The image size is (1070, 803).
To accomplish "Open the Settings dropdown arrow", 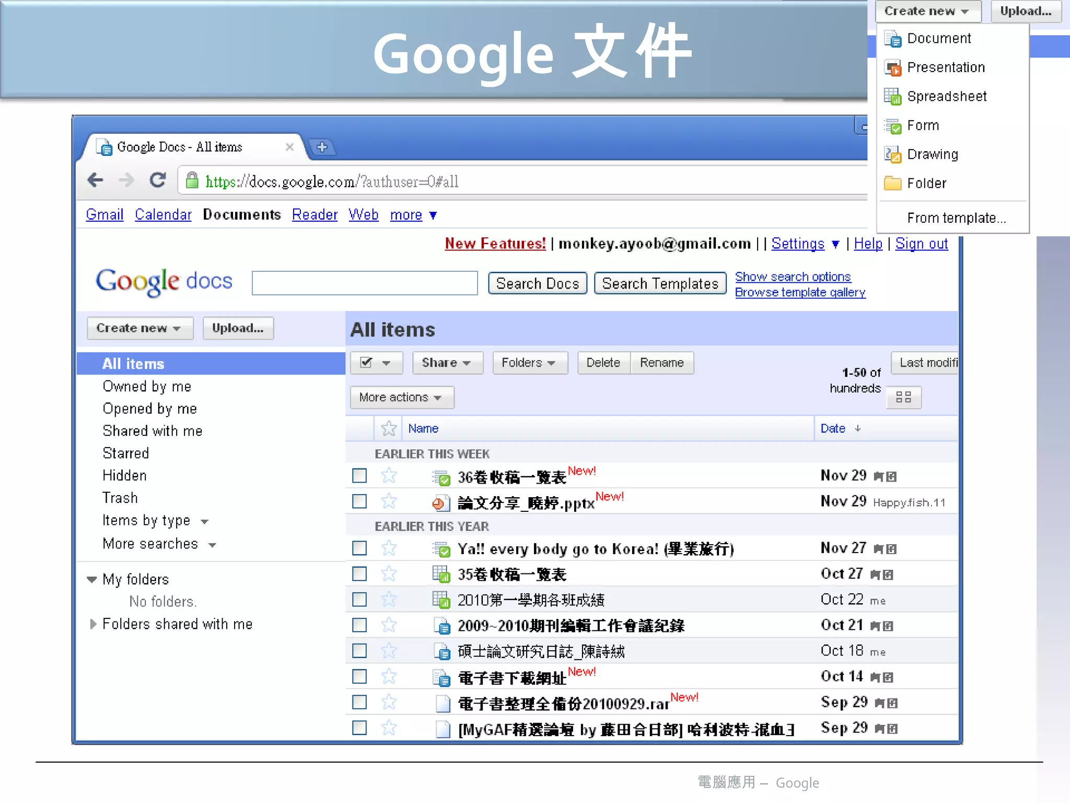I will [835, 244].
